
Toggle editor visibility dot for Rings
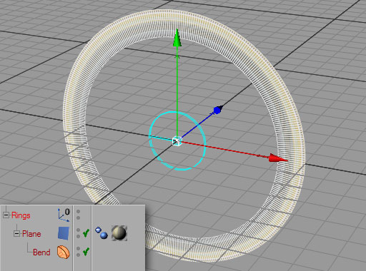(x=79, y=212)
